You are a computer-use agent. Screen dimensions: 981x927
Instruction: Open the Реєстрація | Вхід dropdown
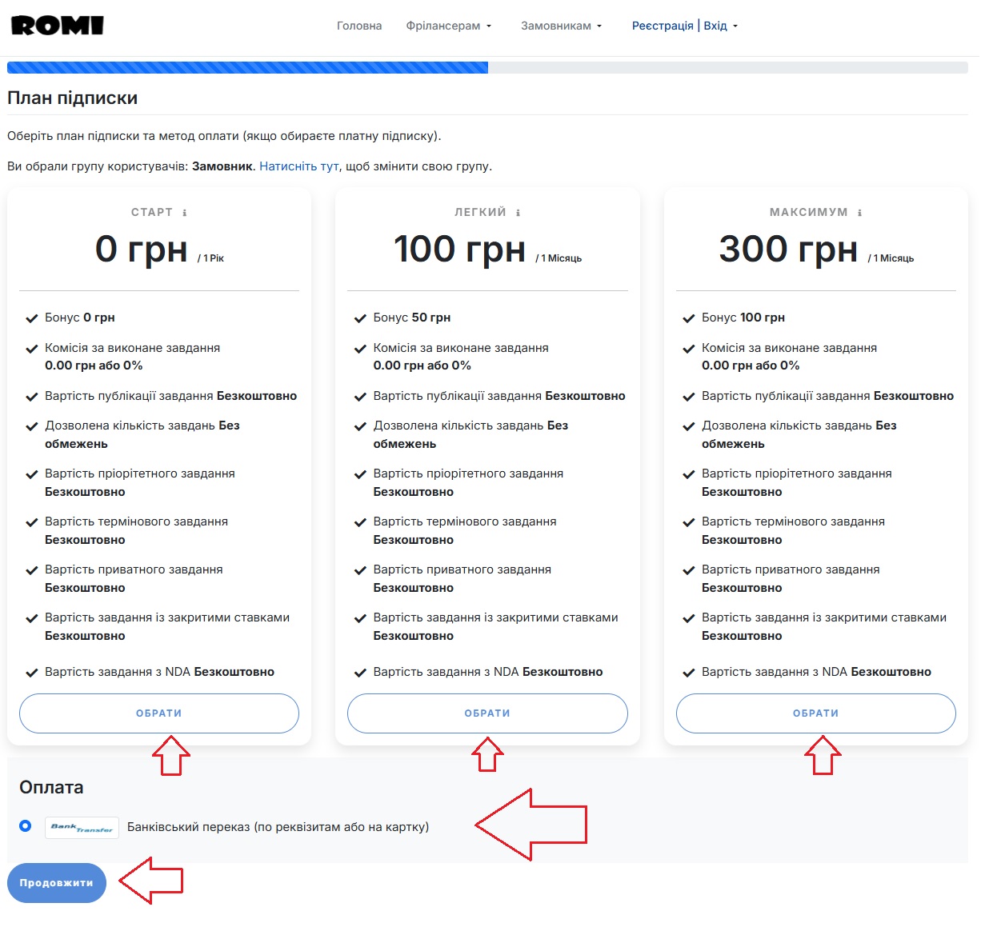(x=684, y=26)
